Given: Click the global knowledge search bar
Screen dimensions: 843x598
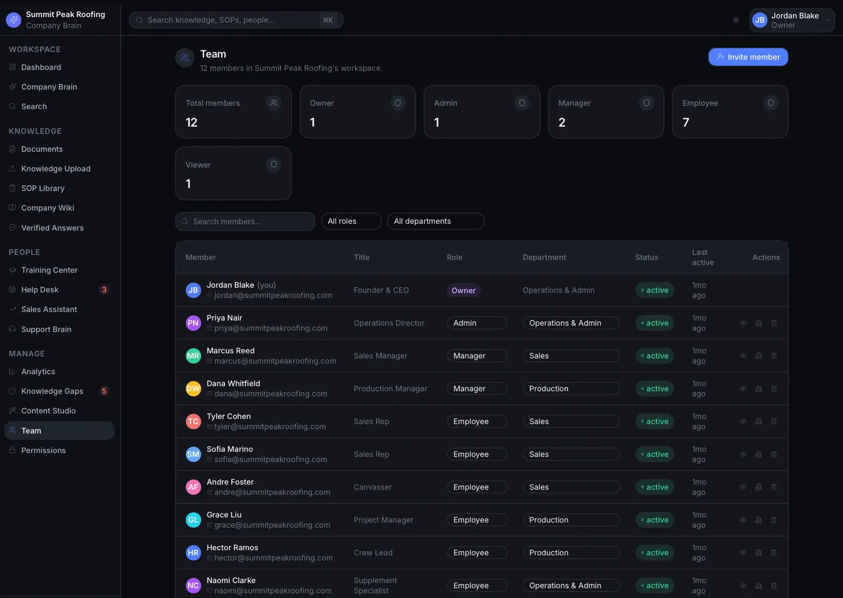Looking at the screenshot, I should pos(236,20).
